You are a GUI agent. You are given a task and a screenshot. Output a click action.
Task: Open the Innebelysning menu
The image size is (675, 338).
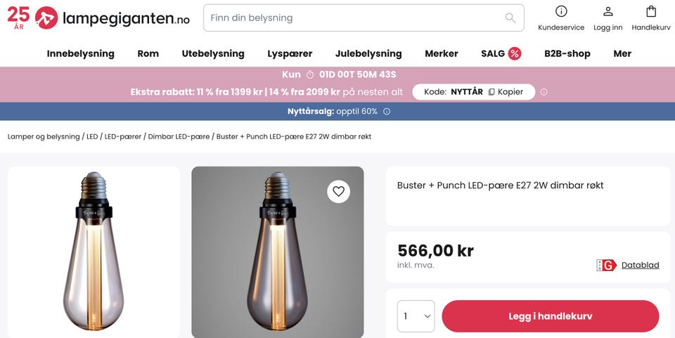pos(80,53)
